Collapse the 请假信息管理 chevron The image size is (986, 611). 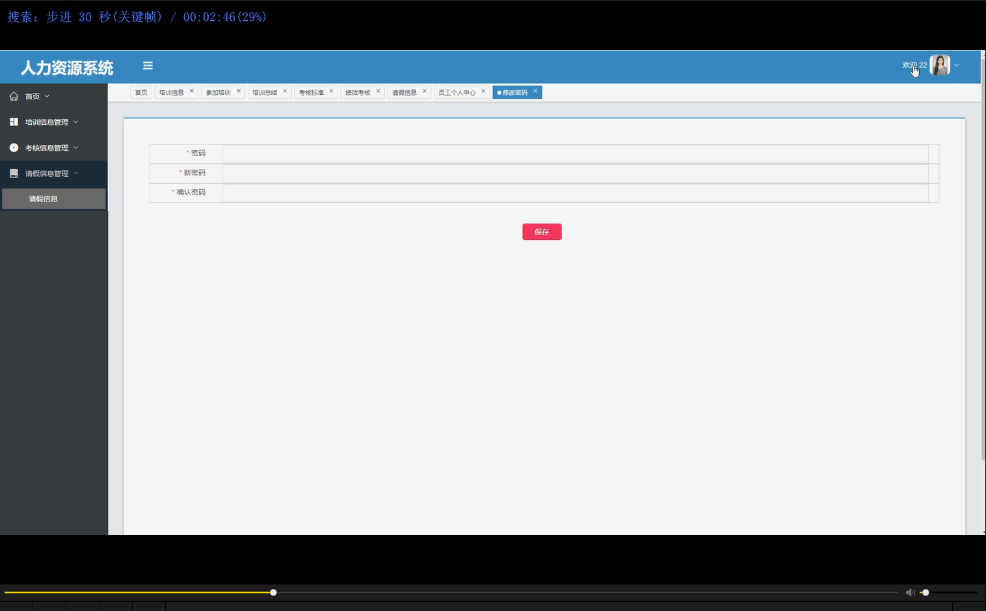[75, 173]
